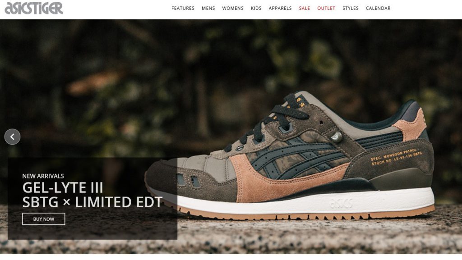Click the ASICS Tiger logo
The height and width of the screenshot is (260, 462).
pyautogui.click(x=33, y=8)
